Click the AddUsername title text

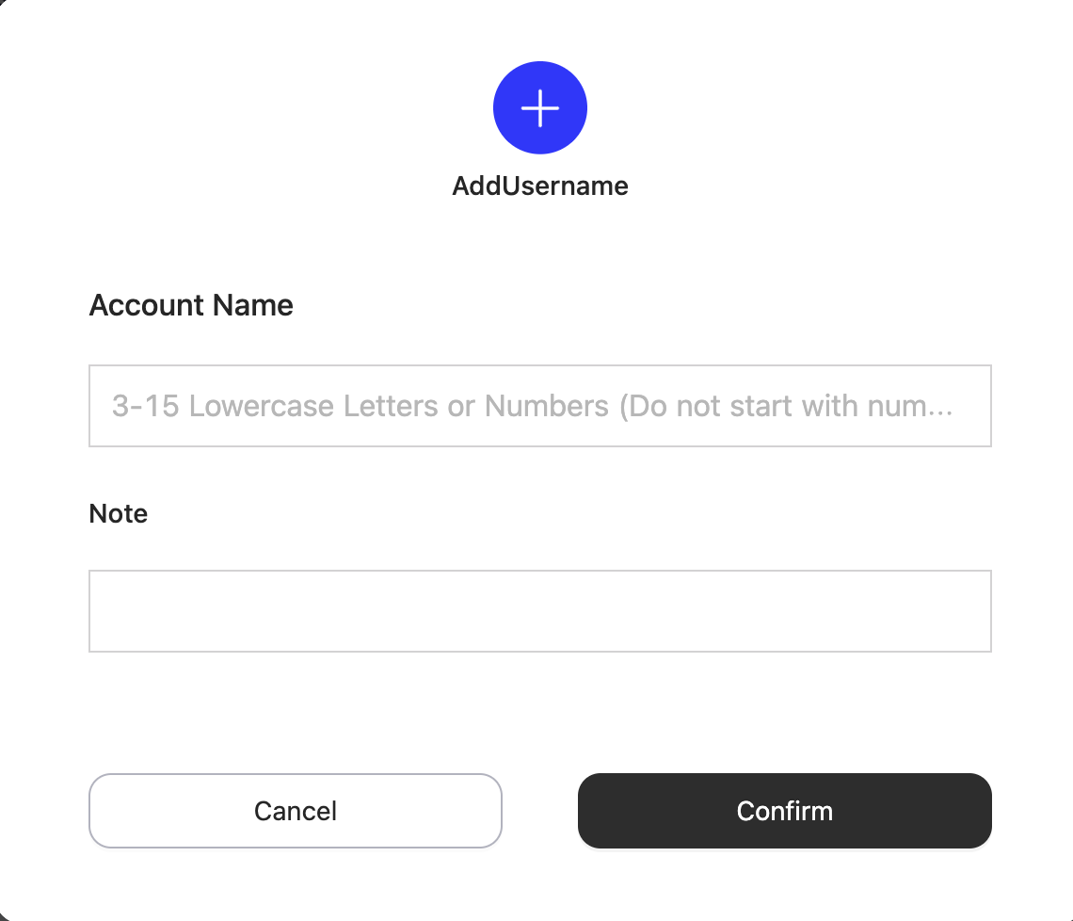pos(540,186)
